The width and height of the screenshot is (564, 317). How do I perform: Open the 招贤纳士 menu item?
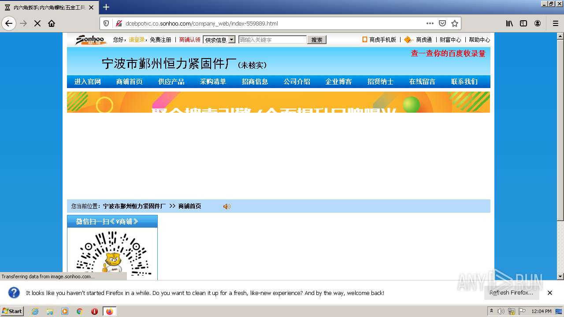pos(381,81)
